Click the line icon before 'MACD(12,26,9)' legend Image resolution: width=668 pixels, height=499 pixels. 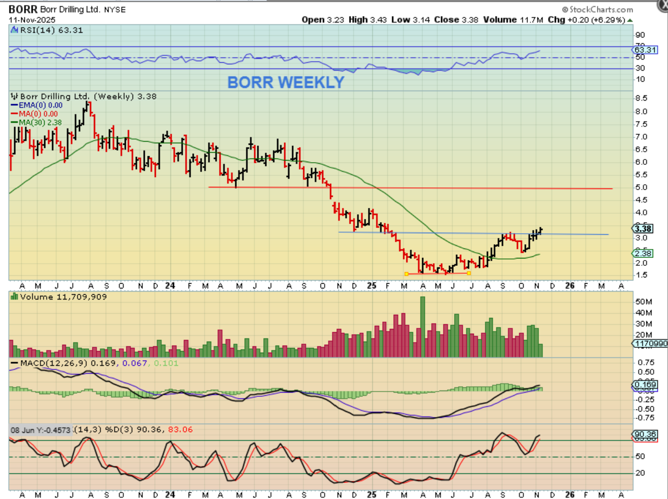(15, 363)
